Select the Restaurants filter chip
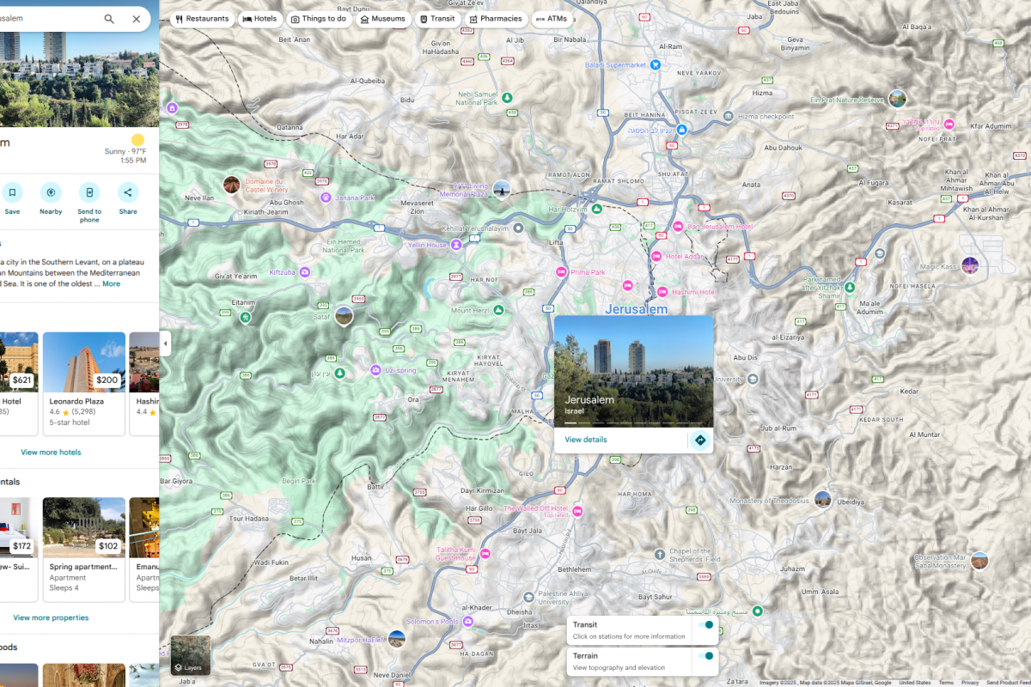The height and width of the screenshot is (687, 1031). coord(202,19)
